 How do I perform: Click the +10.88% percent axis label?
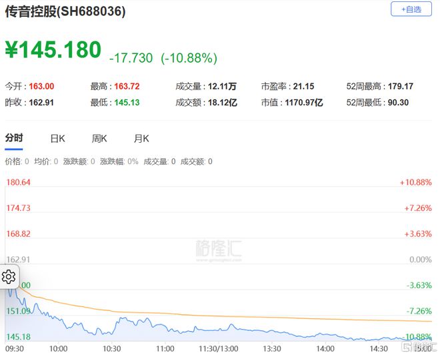tap(416, 182)
